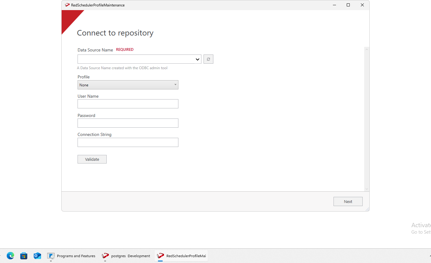Click the ODBC admin tool hint text

pyautogui.click(x=122, y=68)
